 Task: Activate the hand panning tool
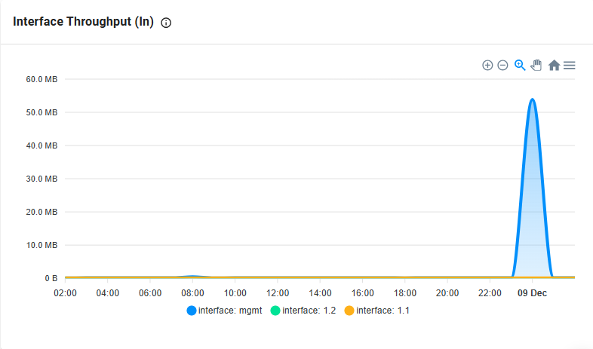(x=536, y=66)
